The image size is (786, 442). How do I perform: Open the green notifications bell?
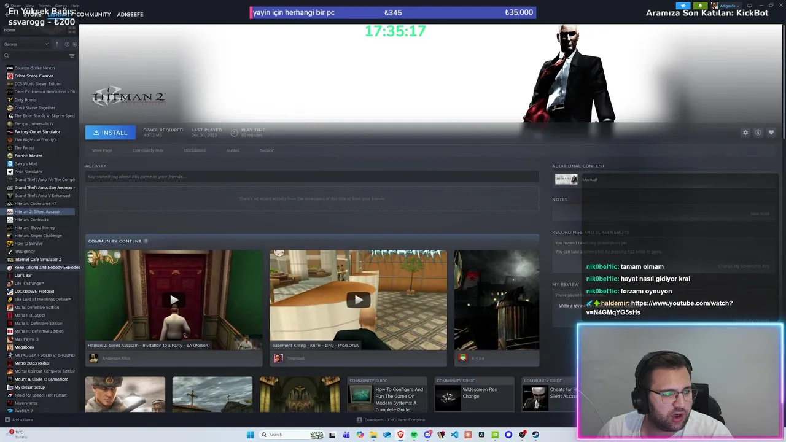click(x=701, y=6)
